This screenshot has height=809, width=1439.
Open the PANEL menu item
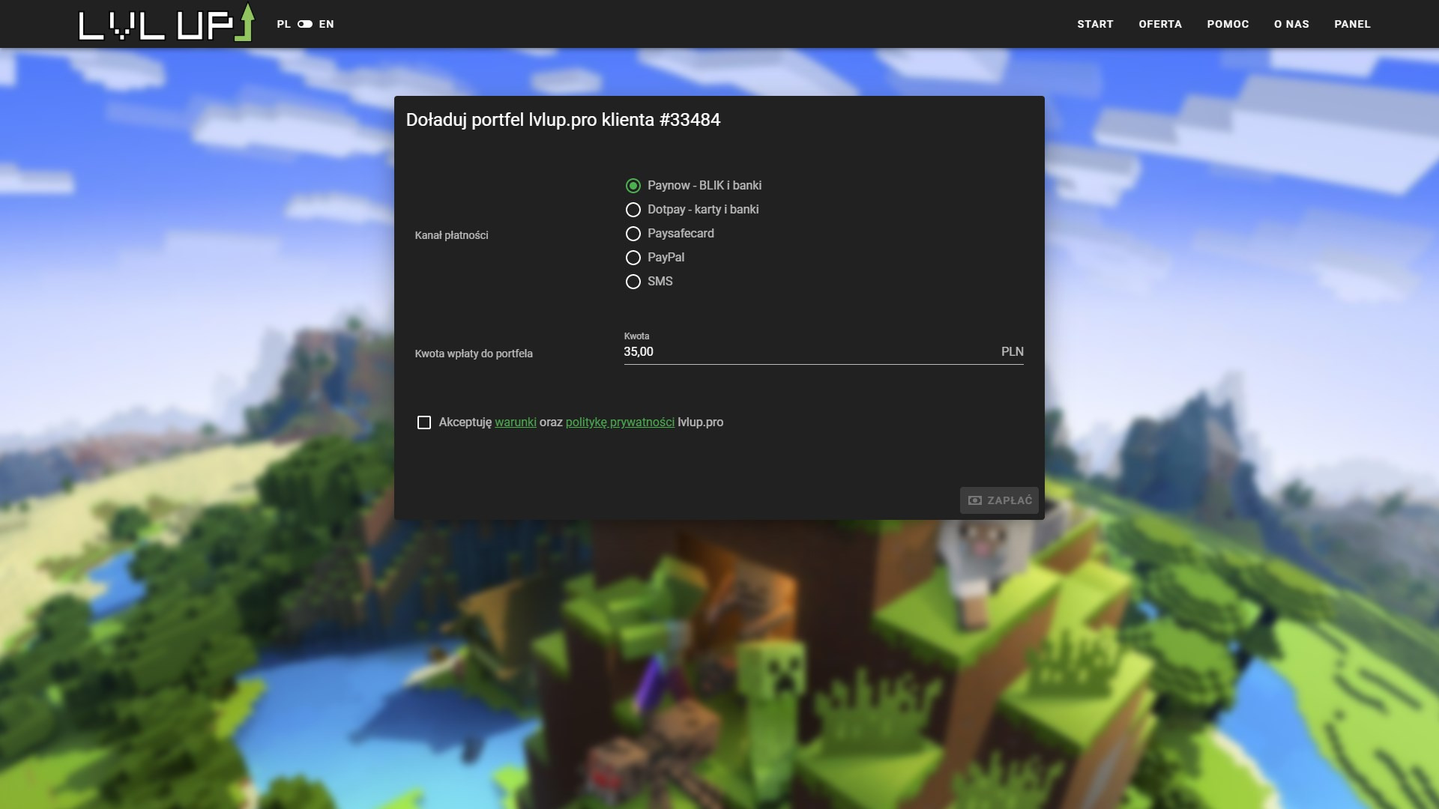click(x=1352, y=24)
